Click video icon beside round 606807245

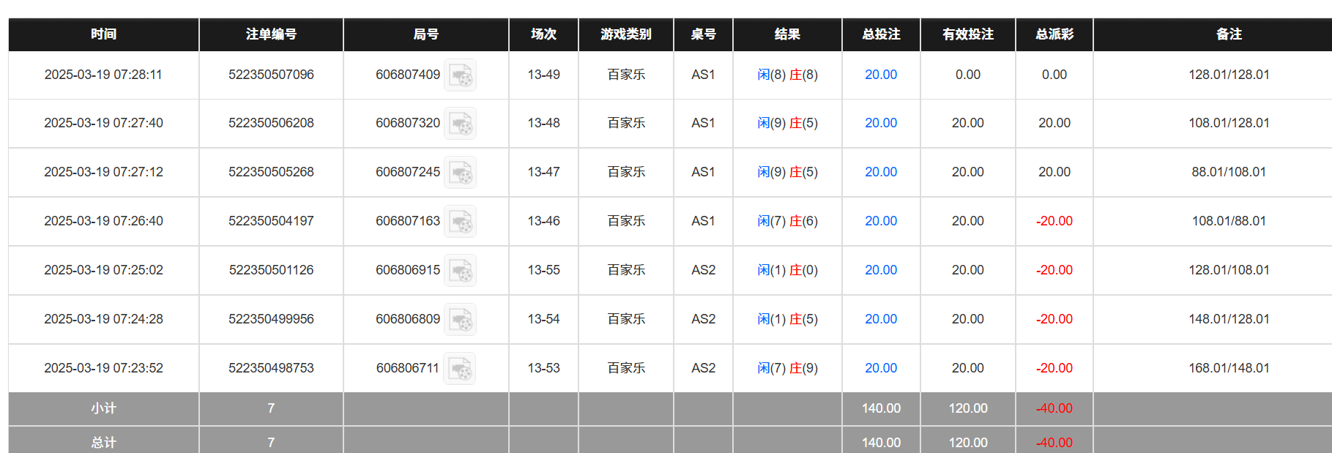tap(461, 173)
